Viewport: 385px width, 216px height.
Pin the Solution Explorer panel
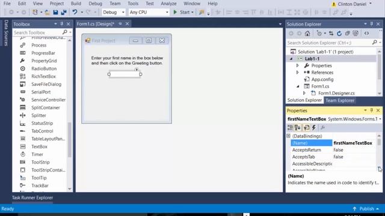coord(372,24)
